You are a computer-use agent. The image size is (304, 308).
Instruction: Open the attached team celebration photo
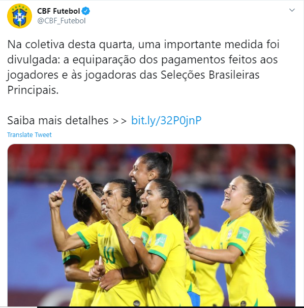(151, 225)
